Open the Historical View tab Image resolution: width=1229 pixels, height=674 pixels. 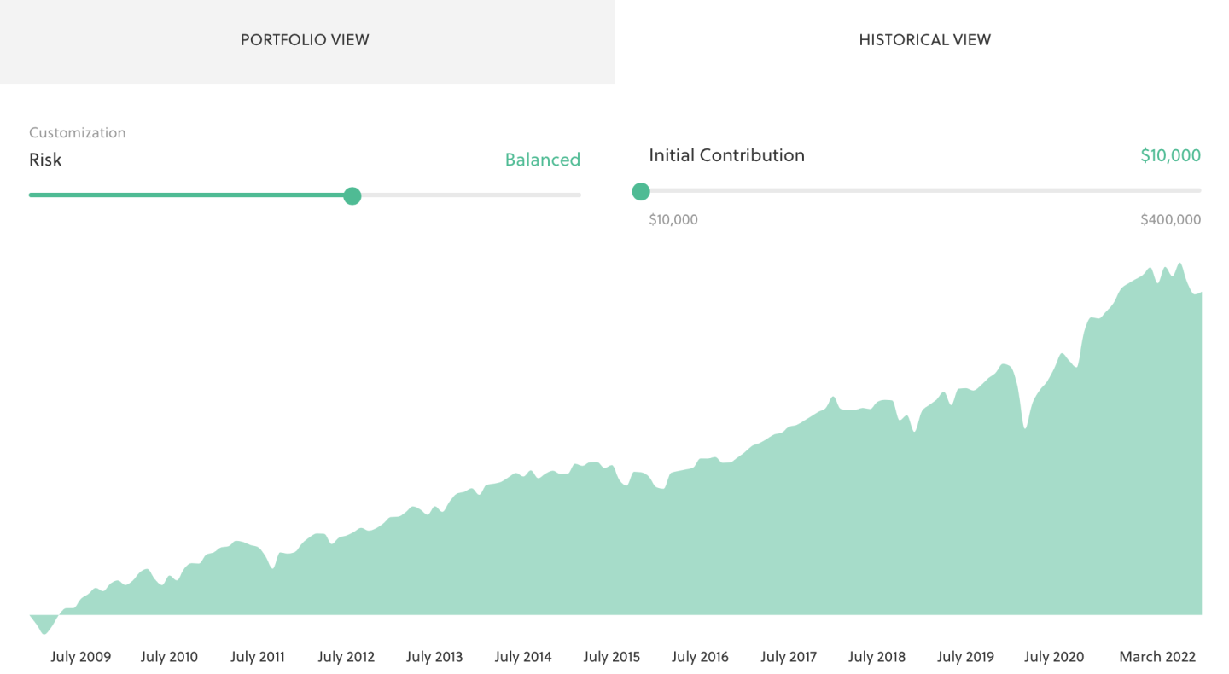tap(924, 41)
